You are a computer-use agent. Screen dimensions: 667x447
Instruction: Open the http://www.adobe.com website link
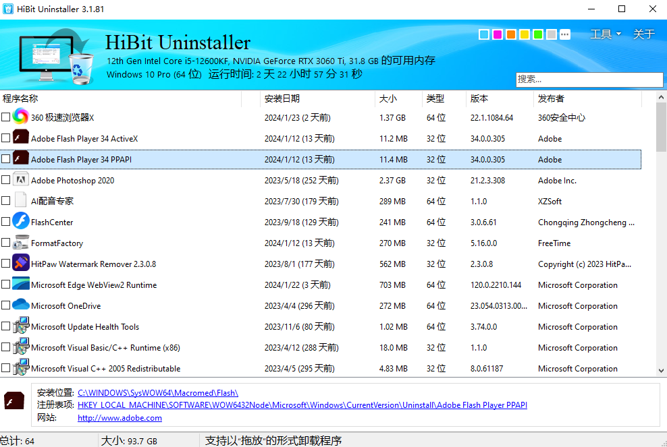click(x=119, y=418)
